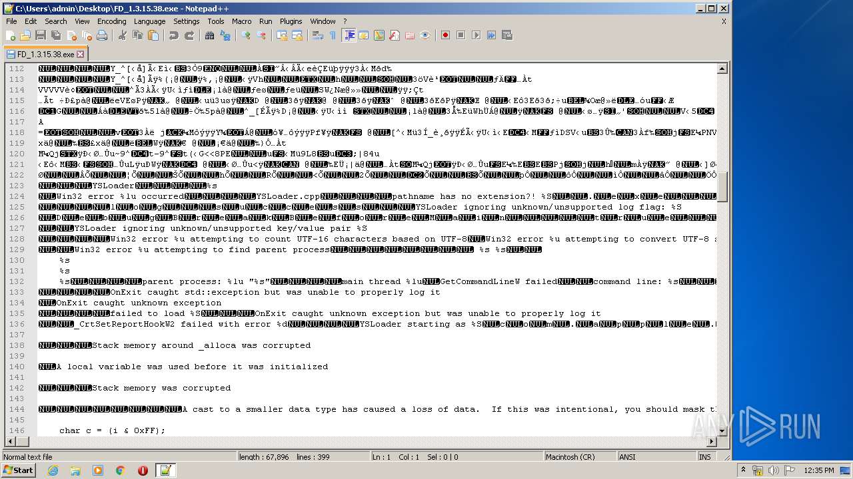
Task: Open the Encoding menu
Action: coord(111,21)
